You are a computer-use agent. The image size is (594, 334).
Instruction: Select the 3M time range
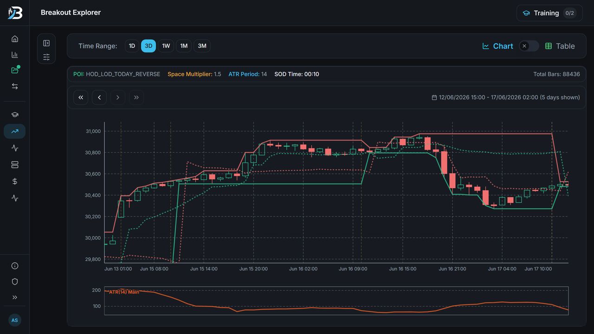[x=202, y=46]
